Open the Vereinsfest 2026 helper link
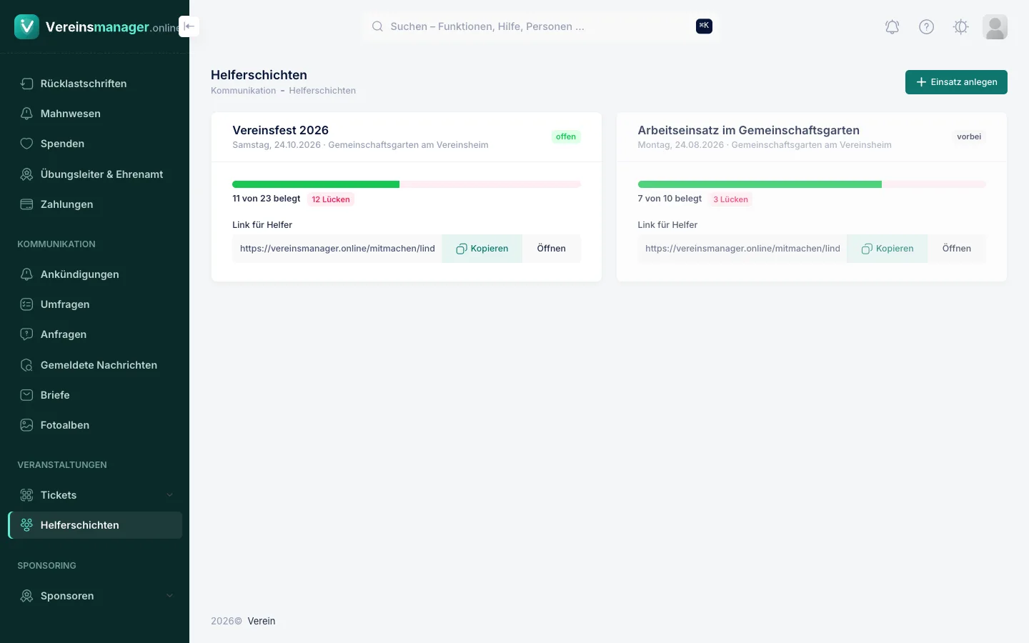This screenshot has height=643, width=1029. pyautogui.click(x=552, y=249)
